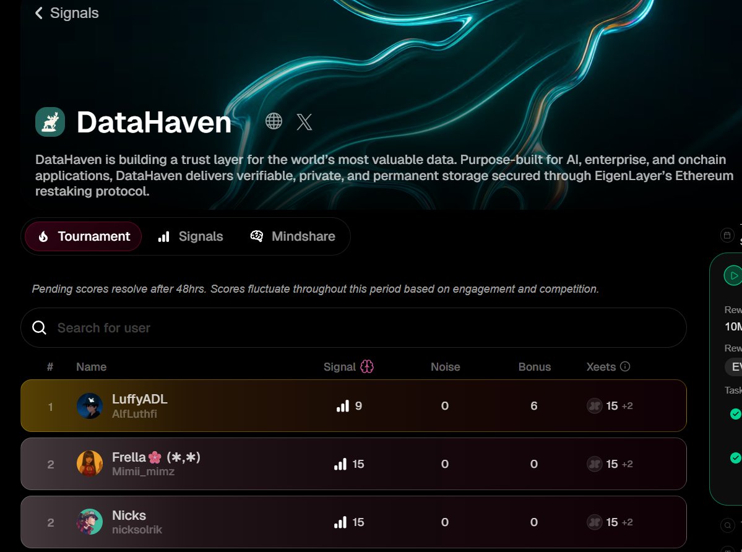Click the DataHaven title heading
Screen dimensions: 742x552
pyautogui.click(x=154, y=123)
